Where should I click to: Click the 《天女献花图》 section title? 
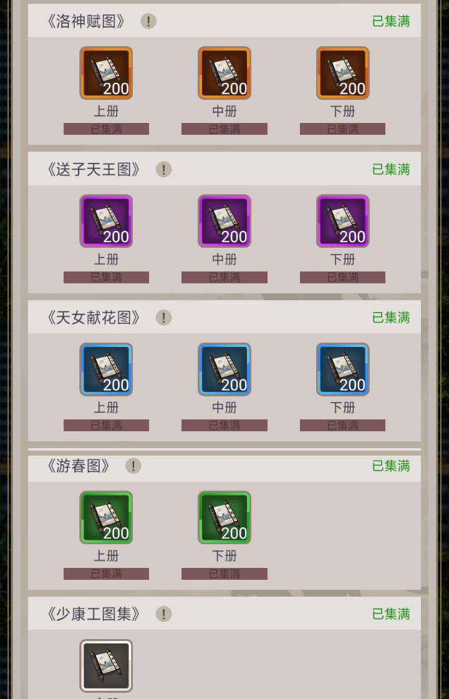tap(93, 318)
